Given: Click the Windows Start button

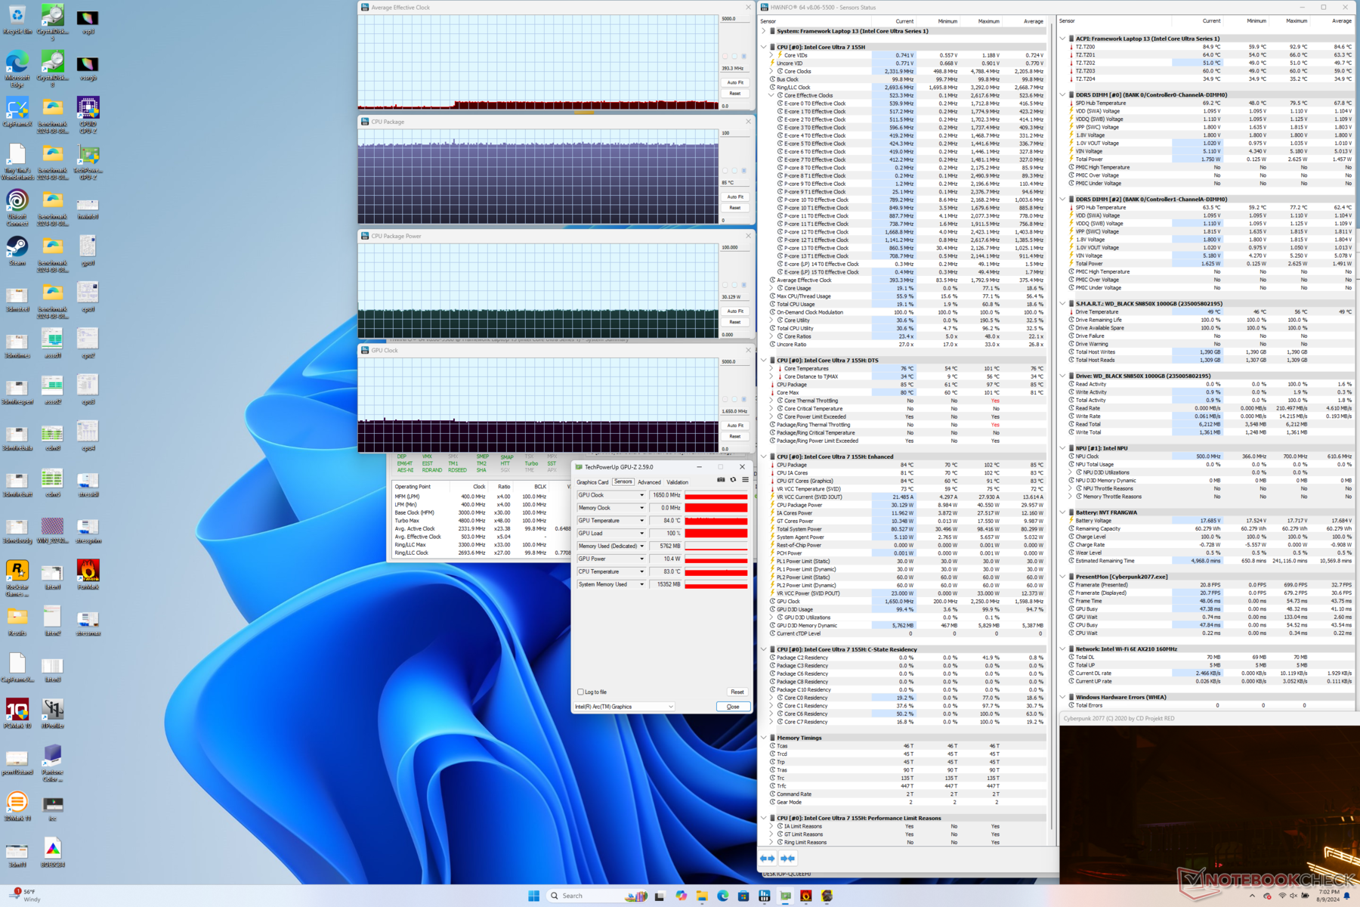Looking at the screenshot, I should tap(533, 896).
